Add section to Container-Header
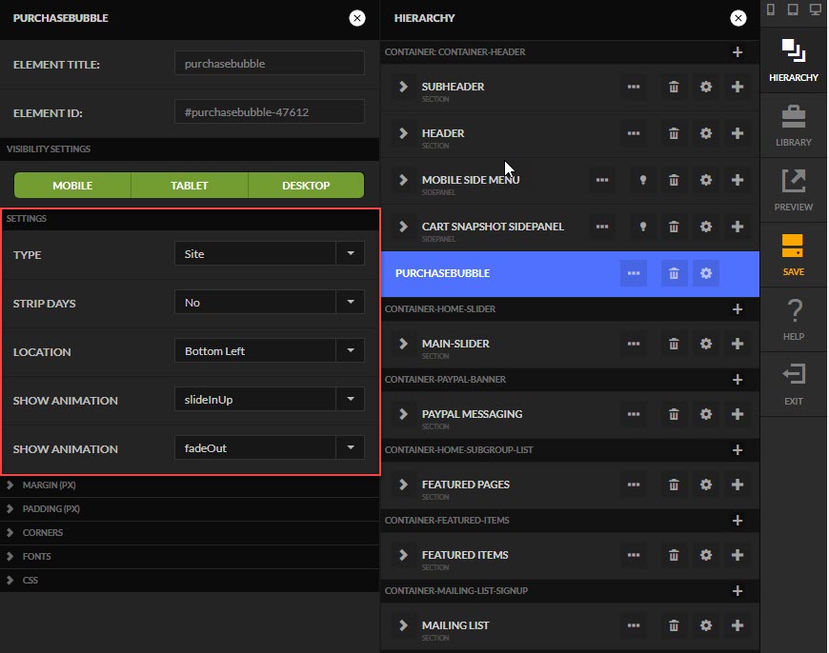 click(x=737, y=52)
